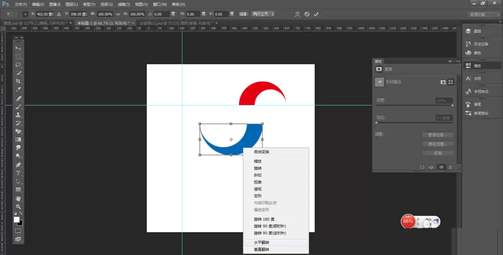Image resolution: width=503 pixels, height=255 pixels.
Task: Cancel the transform
Action: click(307, 14)
